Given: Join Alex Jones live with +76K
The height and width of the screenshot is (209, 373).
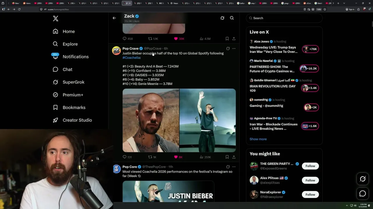Looking at the screenshot, I should (x=310, y=49).
